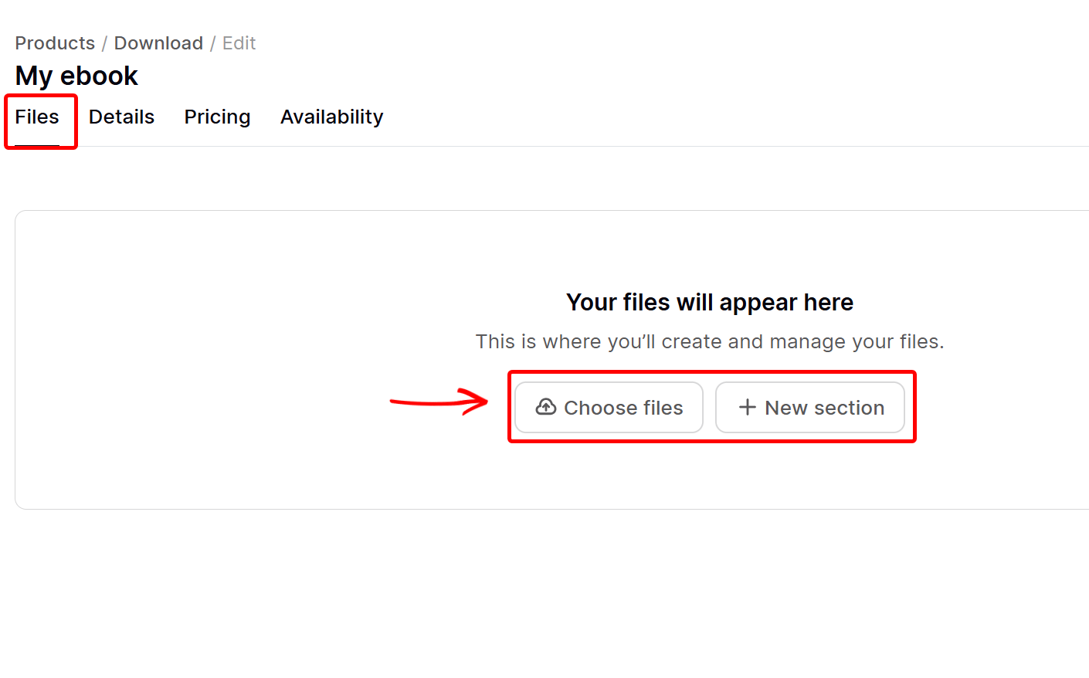The width and height of the screenshot is (1089, 678).
Task: Click the red hand-drawn arrow annotation
Action: coord(439,402)
